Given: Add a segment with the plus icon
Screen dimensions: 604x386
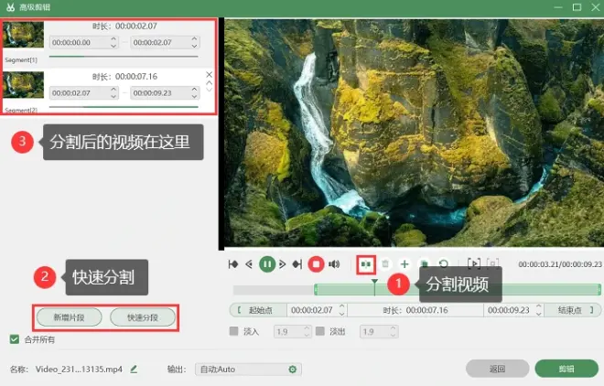Looking at the screenshot, I should [x=404, y=264].
